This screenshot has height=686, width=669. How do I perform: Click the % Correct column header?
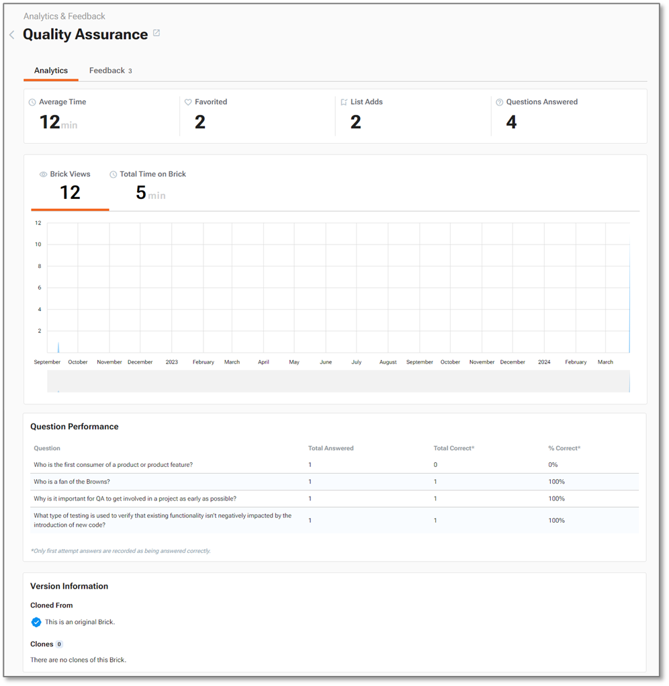[564, 448]
